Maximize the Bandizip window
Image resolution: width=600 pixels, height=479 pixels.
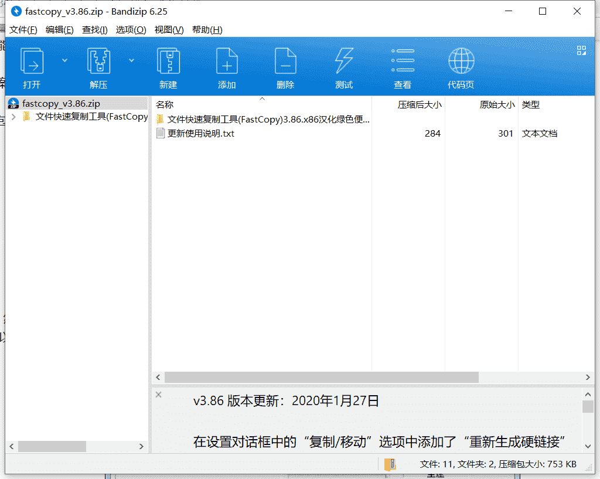coord(542,12)
